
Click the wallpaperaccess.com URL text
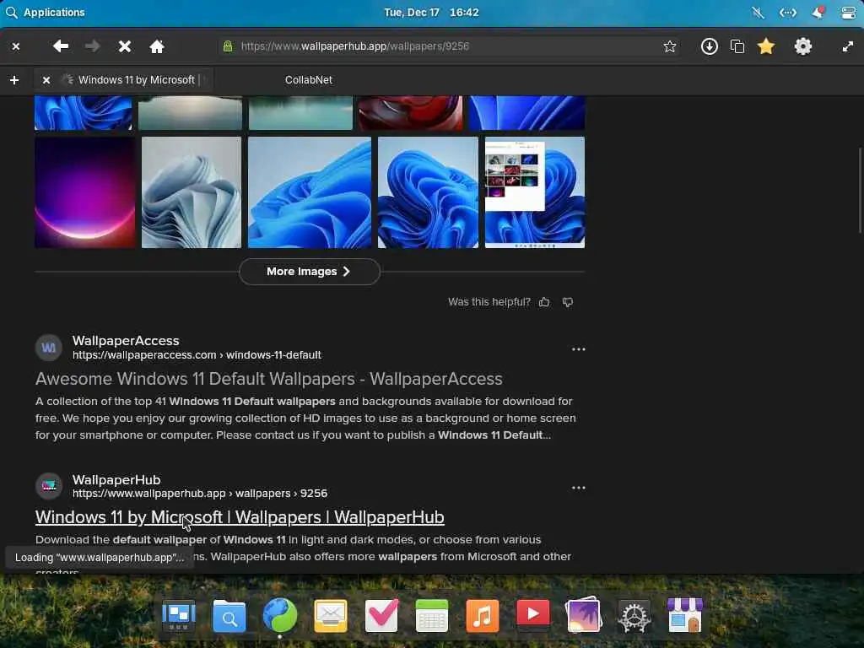tap(197, 355)
